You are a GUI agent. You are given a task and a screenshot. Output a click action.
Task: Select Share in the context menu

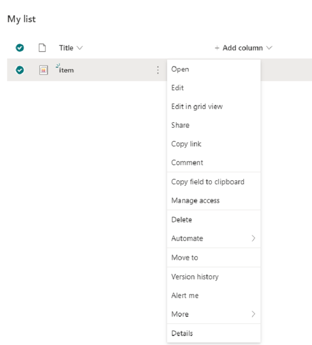coord(214,125)
